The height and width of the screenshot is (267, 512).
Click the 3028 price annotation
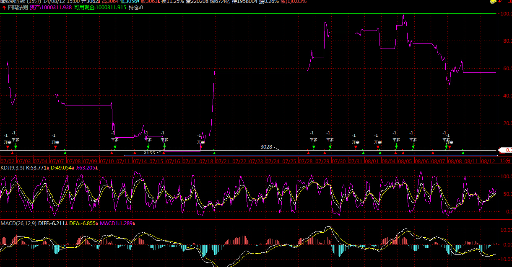(x=266, y=147)
